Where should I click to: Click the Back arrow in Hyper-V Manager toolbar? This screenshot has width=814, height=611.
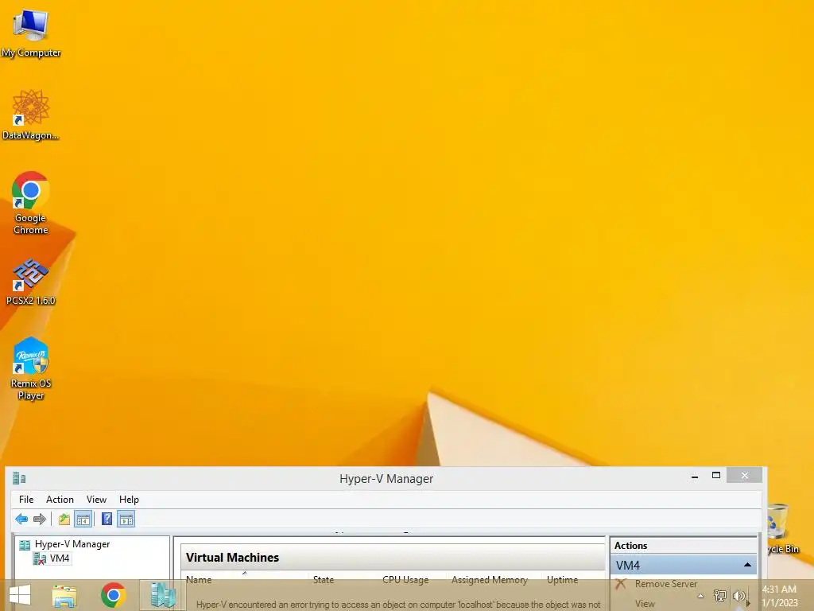[21, 519]
